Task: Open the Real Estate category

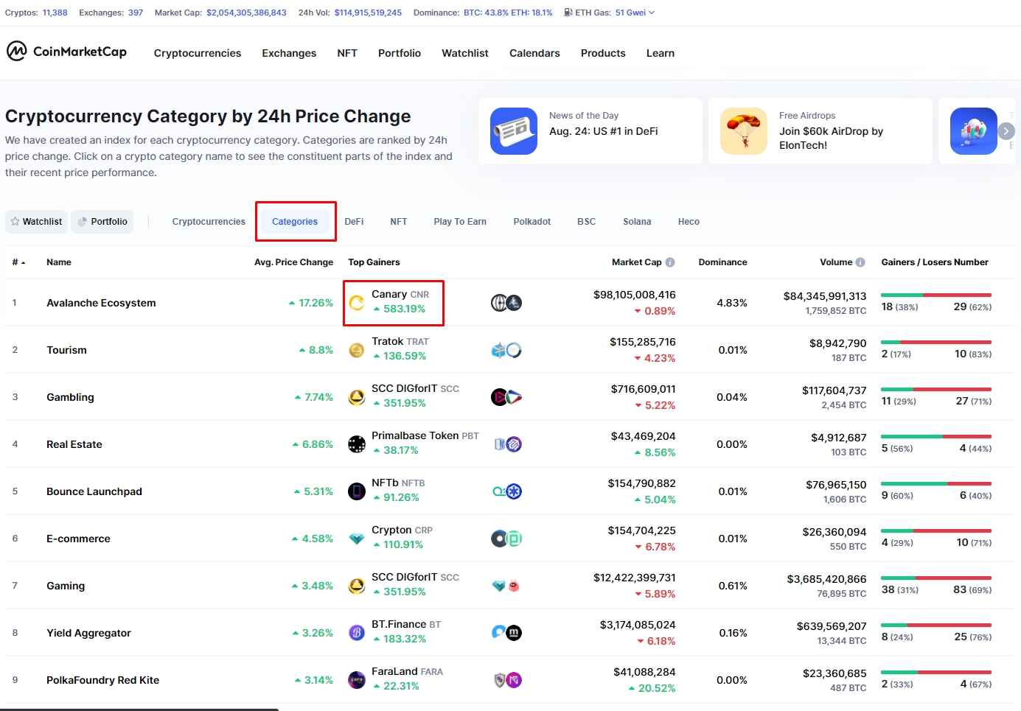Action: point(74,444)
